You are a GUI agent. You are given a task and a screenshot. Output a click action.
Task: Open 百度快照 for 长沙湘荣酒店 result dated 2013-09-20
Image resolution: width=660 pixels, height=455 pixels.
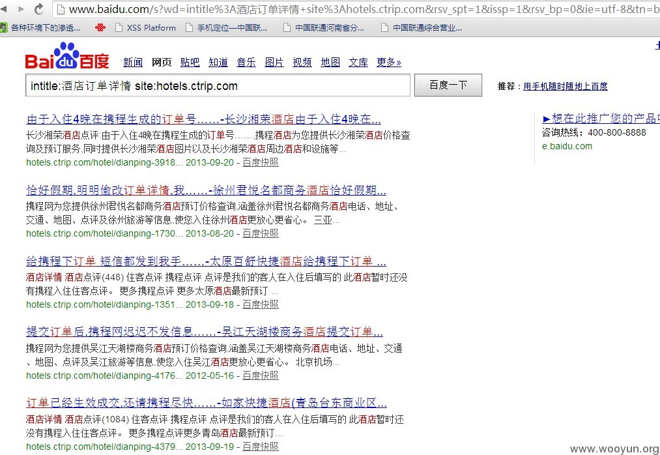coord(261,162)
